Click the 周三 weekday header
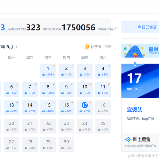Viewport: 159px width, 159px height. click(48, 58)
